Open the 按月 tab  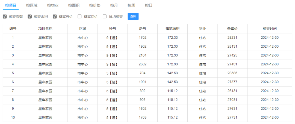114,5
